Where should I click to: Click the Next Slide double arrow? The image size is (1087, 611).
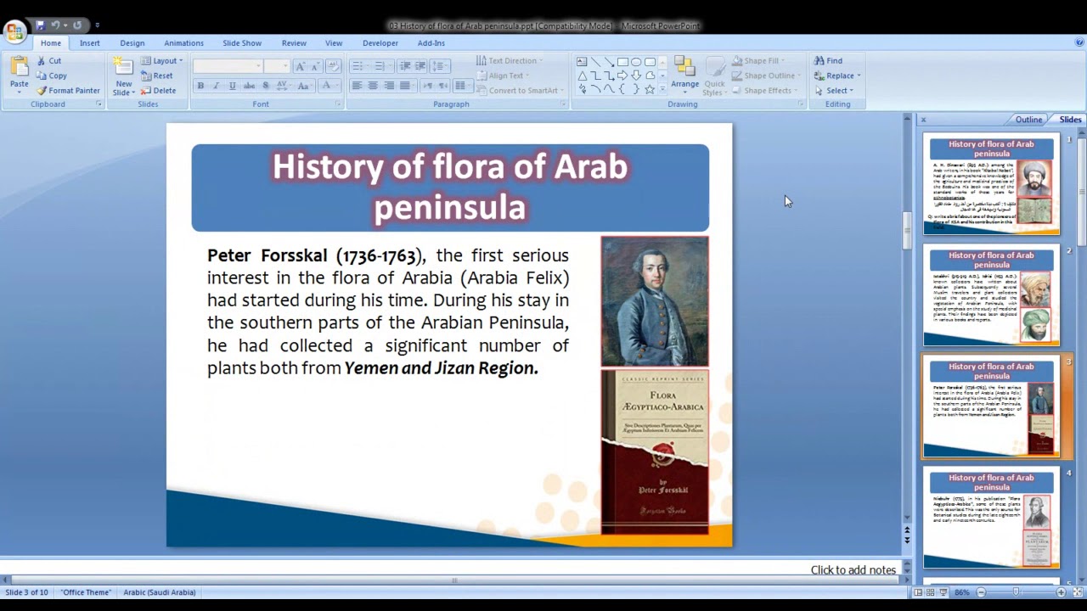pyautogui.click(x=906, y=540)
